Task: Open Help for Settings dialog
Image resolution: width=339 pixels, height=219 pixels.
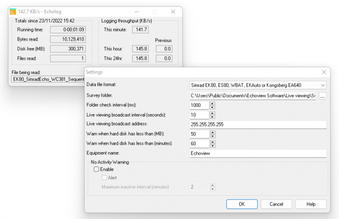Action: point(311,204)
